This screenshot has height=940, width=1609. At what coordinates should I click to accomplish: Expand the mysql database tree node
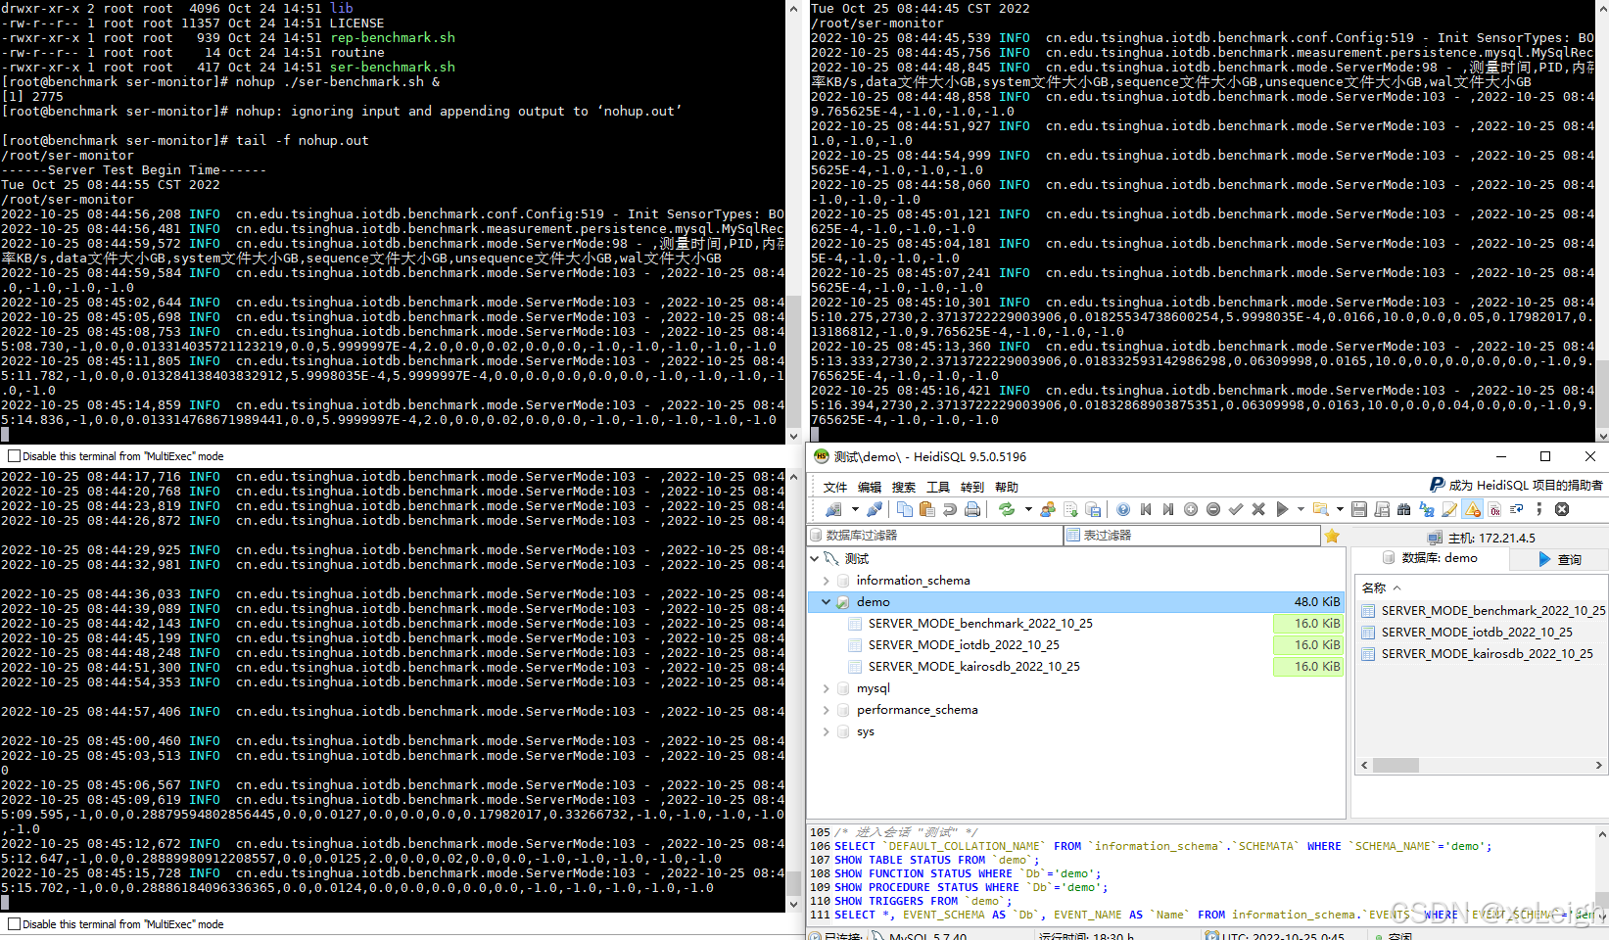[x=826, y=688]
